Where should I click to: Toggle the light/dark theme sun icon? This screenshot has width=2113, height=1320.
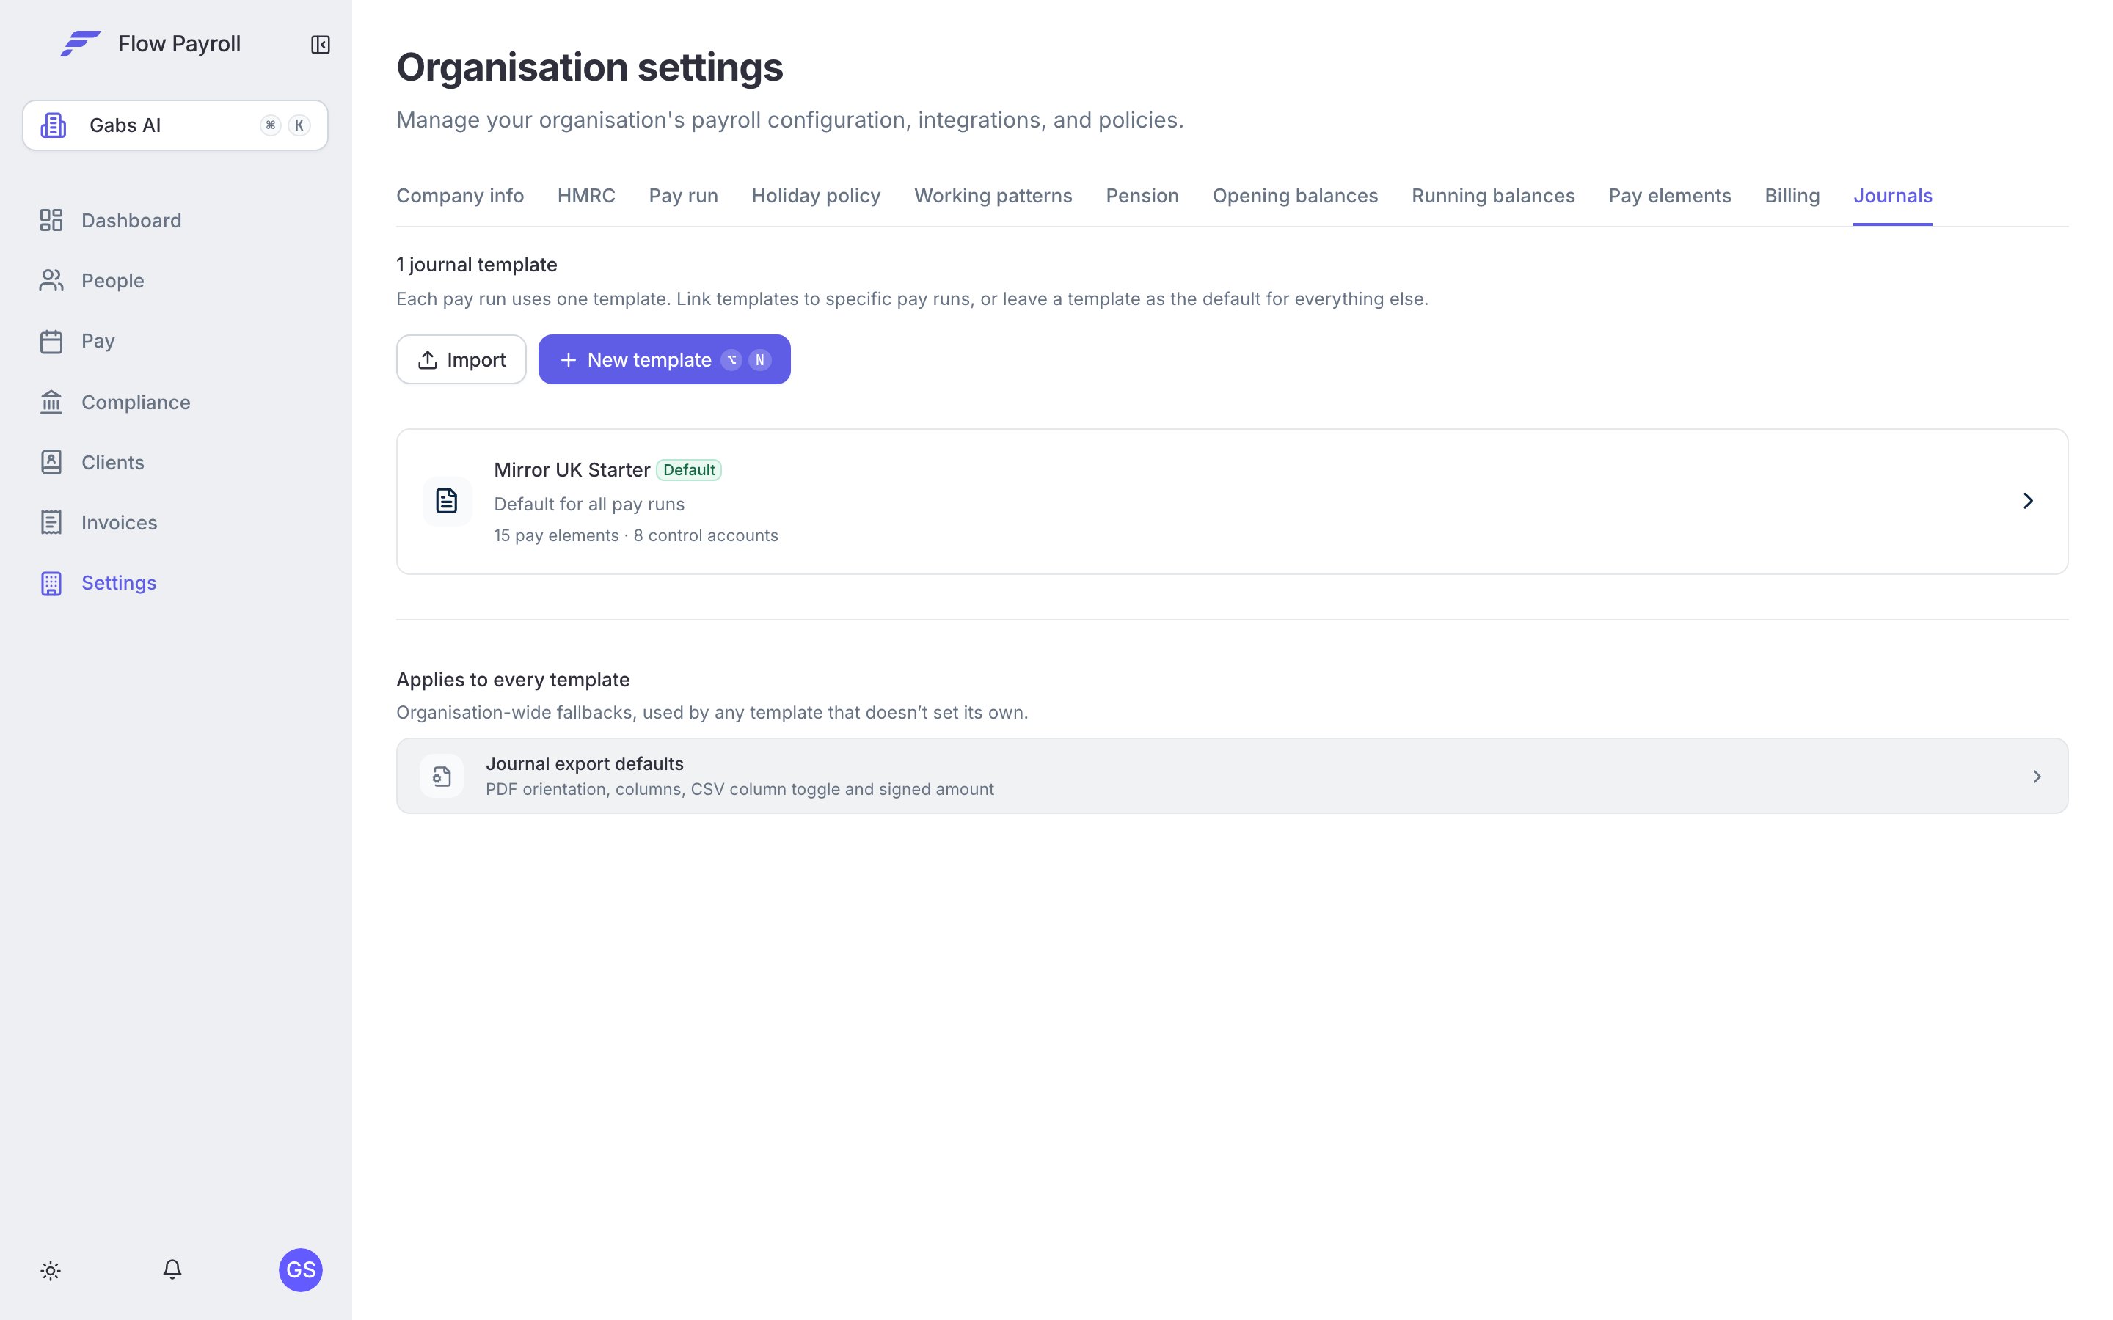coord(51,1270)
